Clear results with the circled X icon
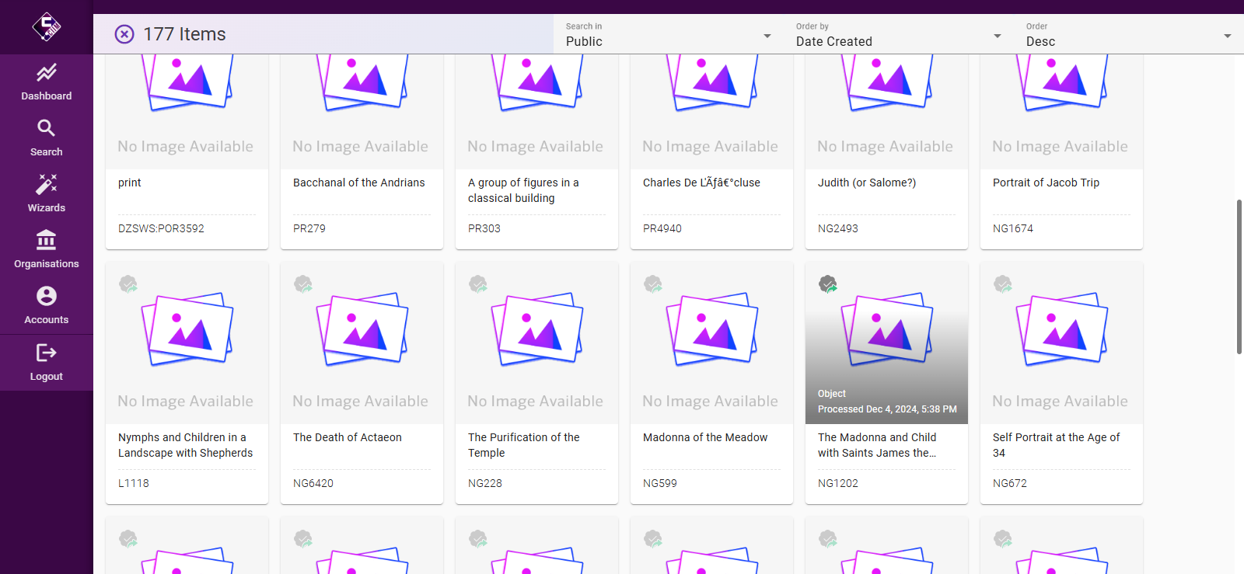This screenshot has width=1244, height=574. (x=124, y=34)
